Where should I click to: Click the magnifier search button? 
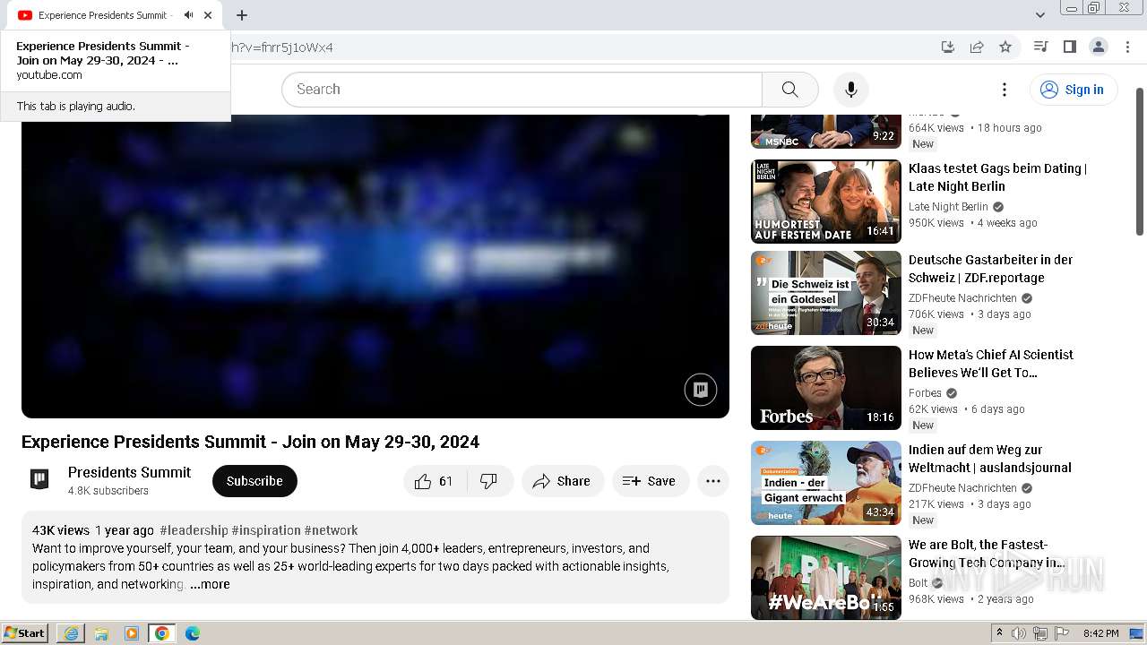tap(789, 90)
